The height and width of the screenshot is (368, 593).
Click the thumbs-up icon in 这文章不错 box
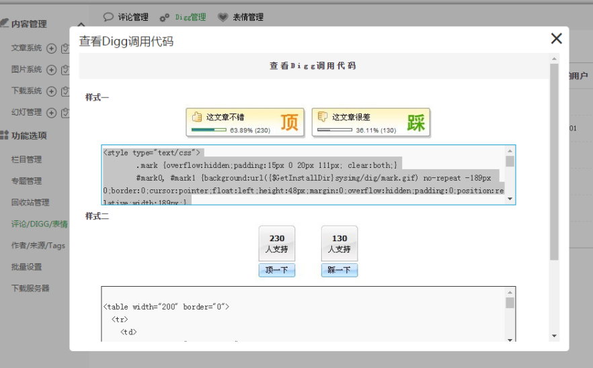coord(197,117)
